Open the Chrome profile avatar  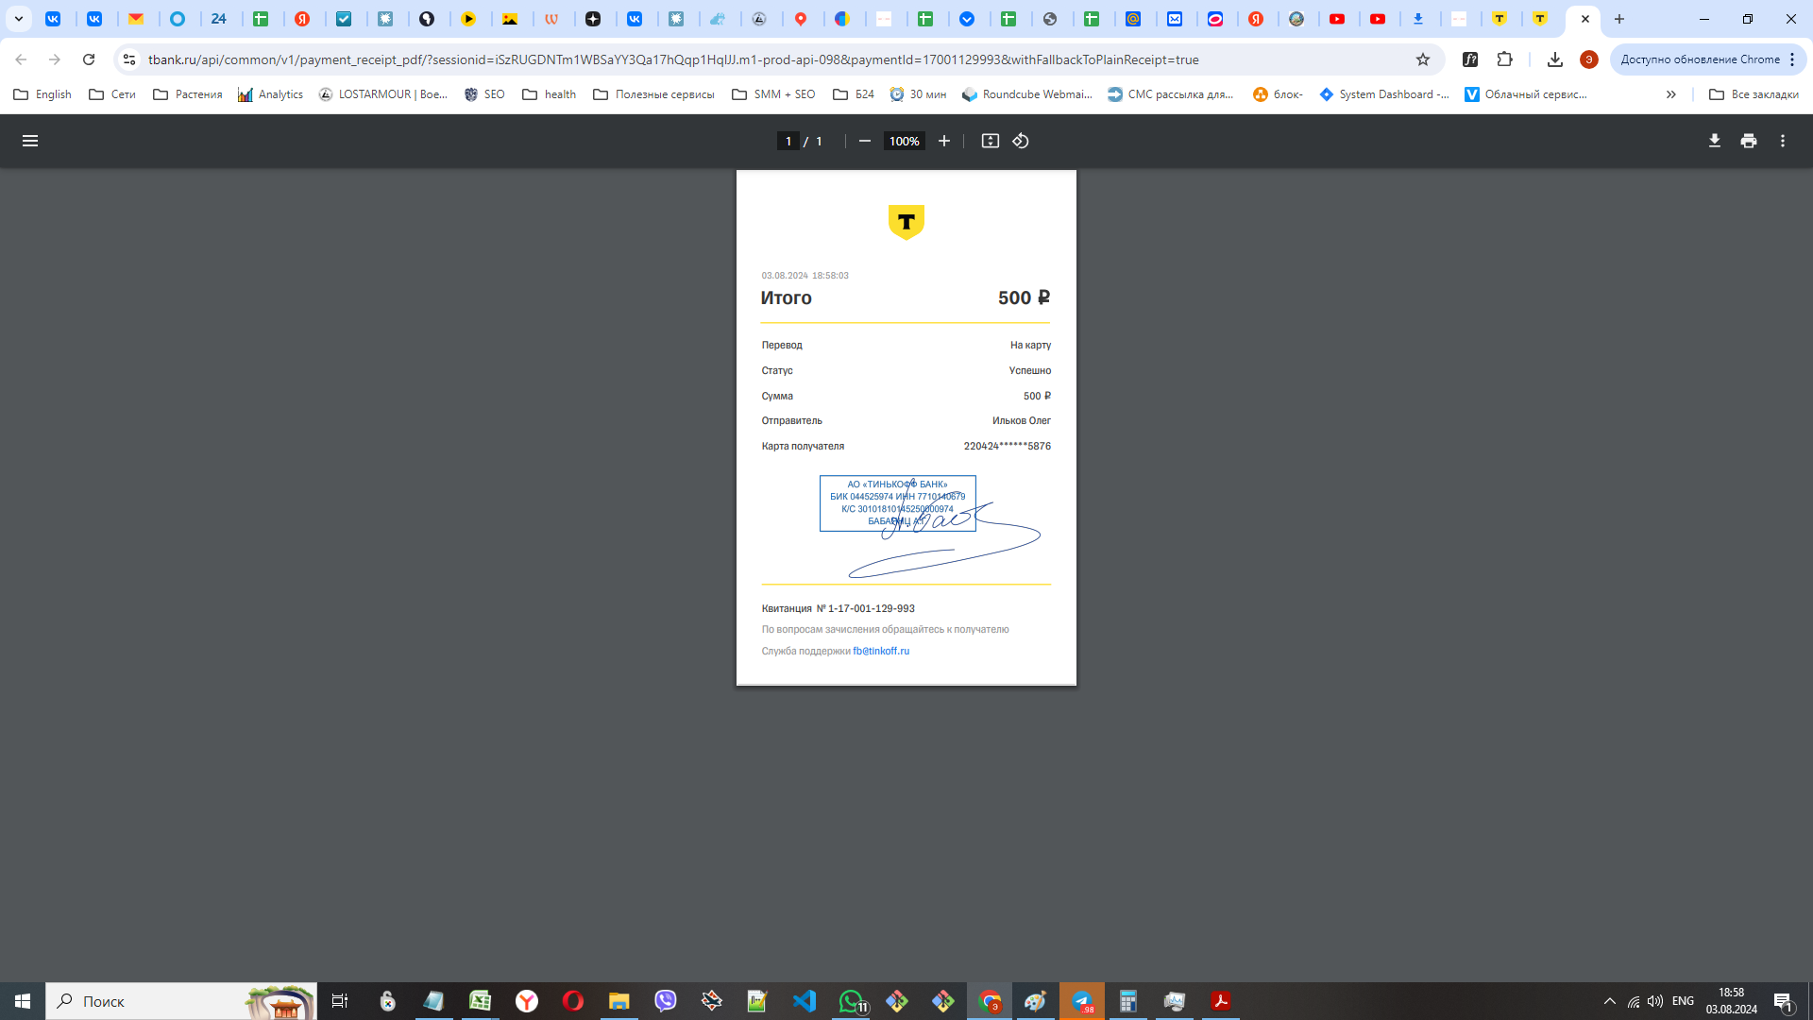1589,59
